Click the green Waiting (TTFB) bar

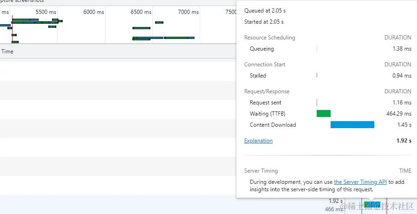coord(323,113)
